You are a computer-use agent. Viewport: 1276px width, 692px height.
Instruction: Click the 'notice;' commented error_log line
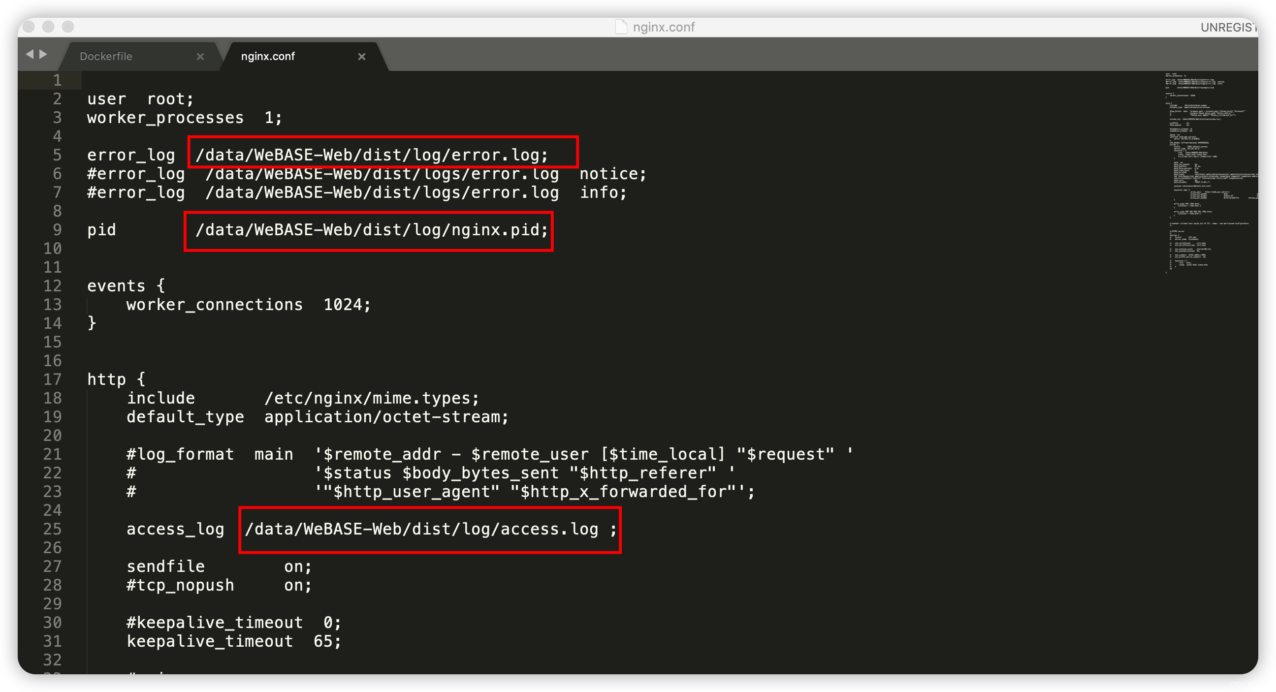click(367, 174)
